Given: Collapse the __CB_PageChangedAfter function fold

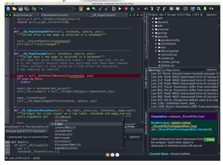Looking at the screenshot, I should pyautogui.click(x=8, y=32).
